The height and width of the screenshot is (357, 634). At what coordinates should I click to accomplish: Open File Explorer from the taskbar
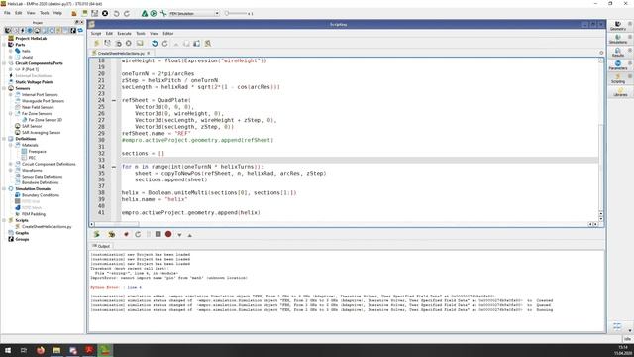(56, 350)
